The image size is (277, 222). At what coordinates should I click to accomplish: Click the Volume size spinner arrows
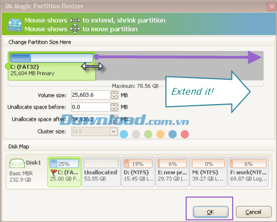click(114, 95)
